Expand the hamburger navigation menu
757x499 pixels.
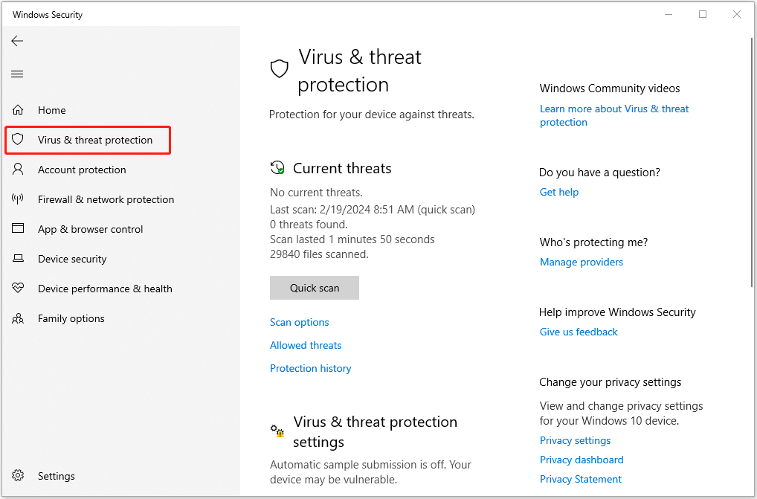[17, 74]
